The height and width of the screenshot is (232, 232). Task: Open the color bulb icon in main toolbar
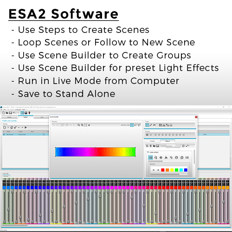(x=29, y=113)
